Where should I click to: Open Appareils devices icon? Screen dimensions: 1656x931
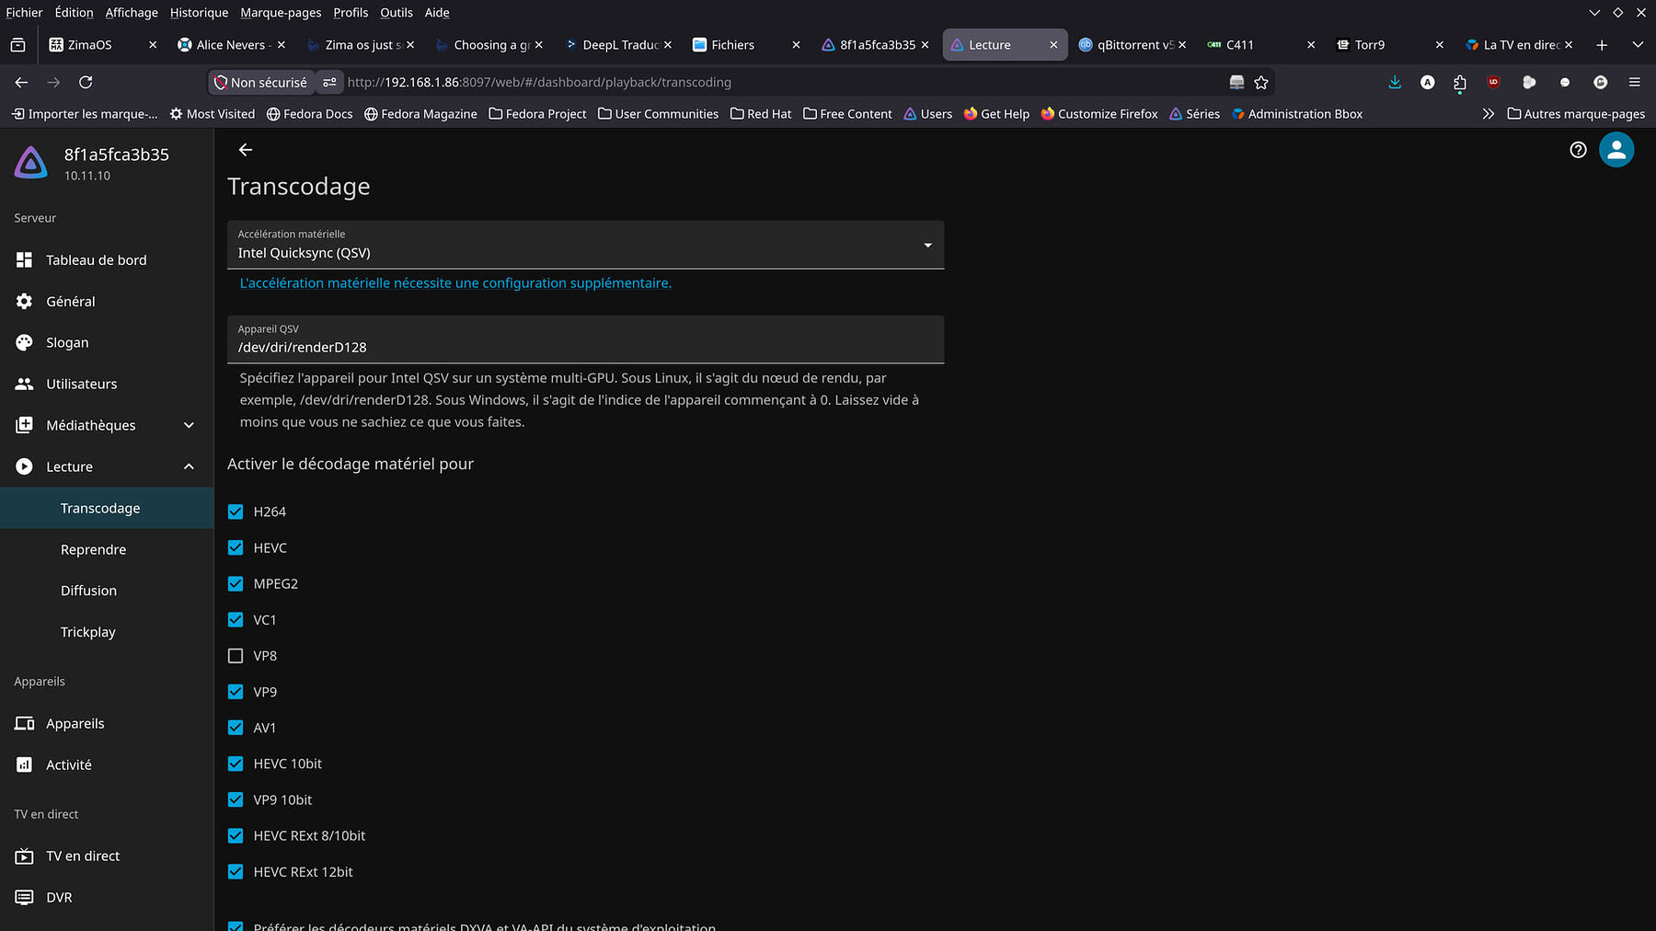click(x=25, y=723)
